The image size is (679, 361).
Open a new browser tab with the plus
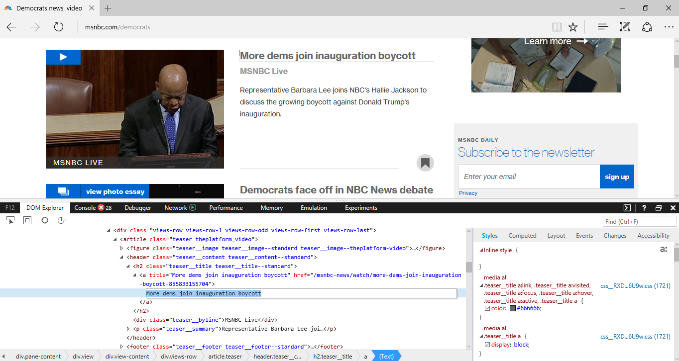pos(108,8)
